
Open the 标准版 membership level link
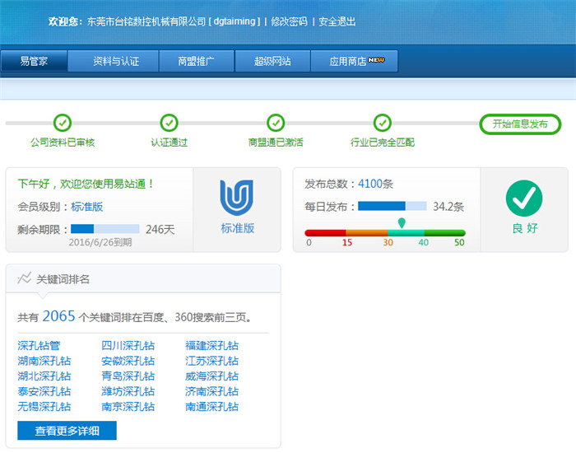(86, 207)
